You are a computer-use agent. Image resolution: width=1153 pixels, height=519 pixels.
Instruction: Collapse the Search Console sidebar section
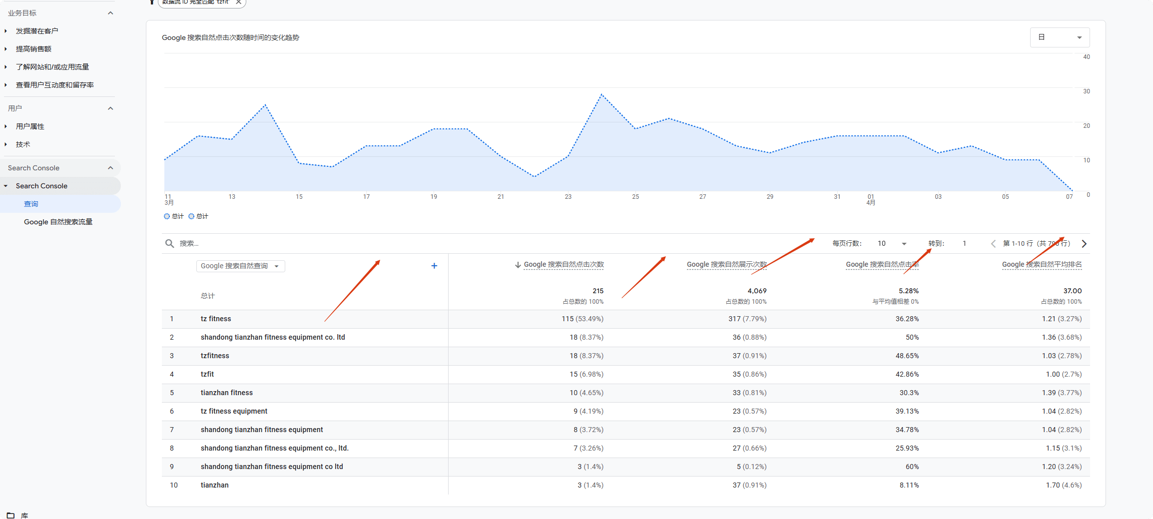click(110, 168)
